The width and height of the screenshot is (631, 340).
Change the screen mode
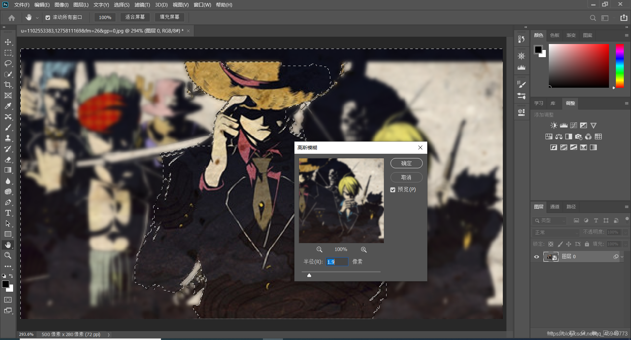pos(8,310)
